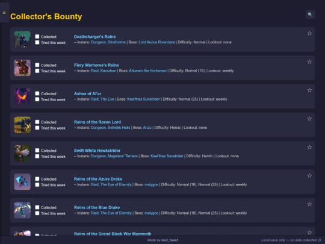The image size is (325, 244).
Task: Click the Raven Lord mount thumbnail
Action: pos(22,125)
